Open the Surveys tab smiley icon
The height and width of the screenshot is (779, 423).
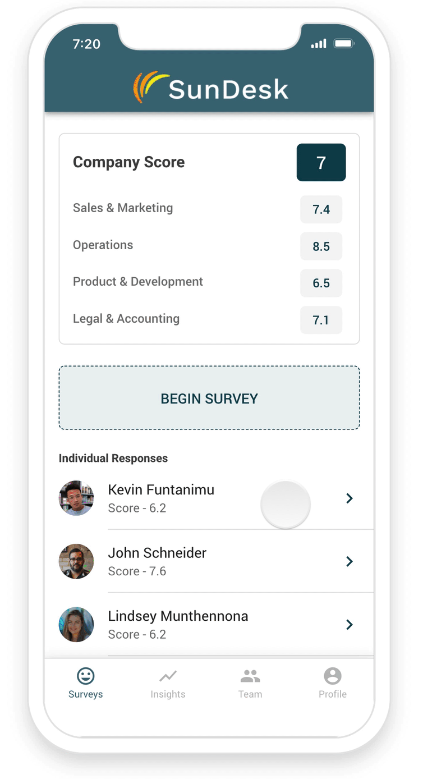pos(85,675)
